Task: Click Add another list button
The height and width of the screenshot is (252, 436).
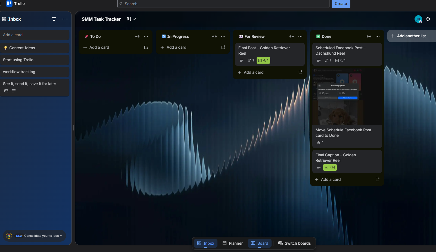Action: pyautogui.click(x=412, y=36)
